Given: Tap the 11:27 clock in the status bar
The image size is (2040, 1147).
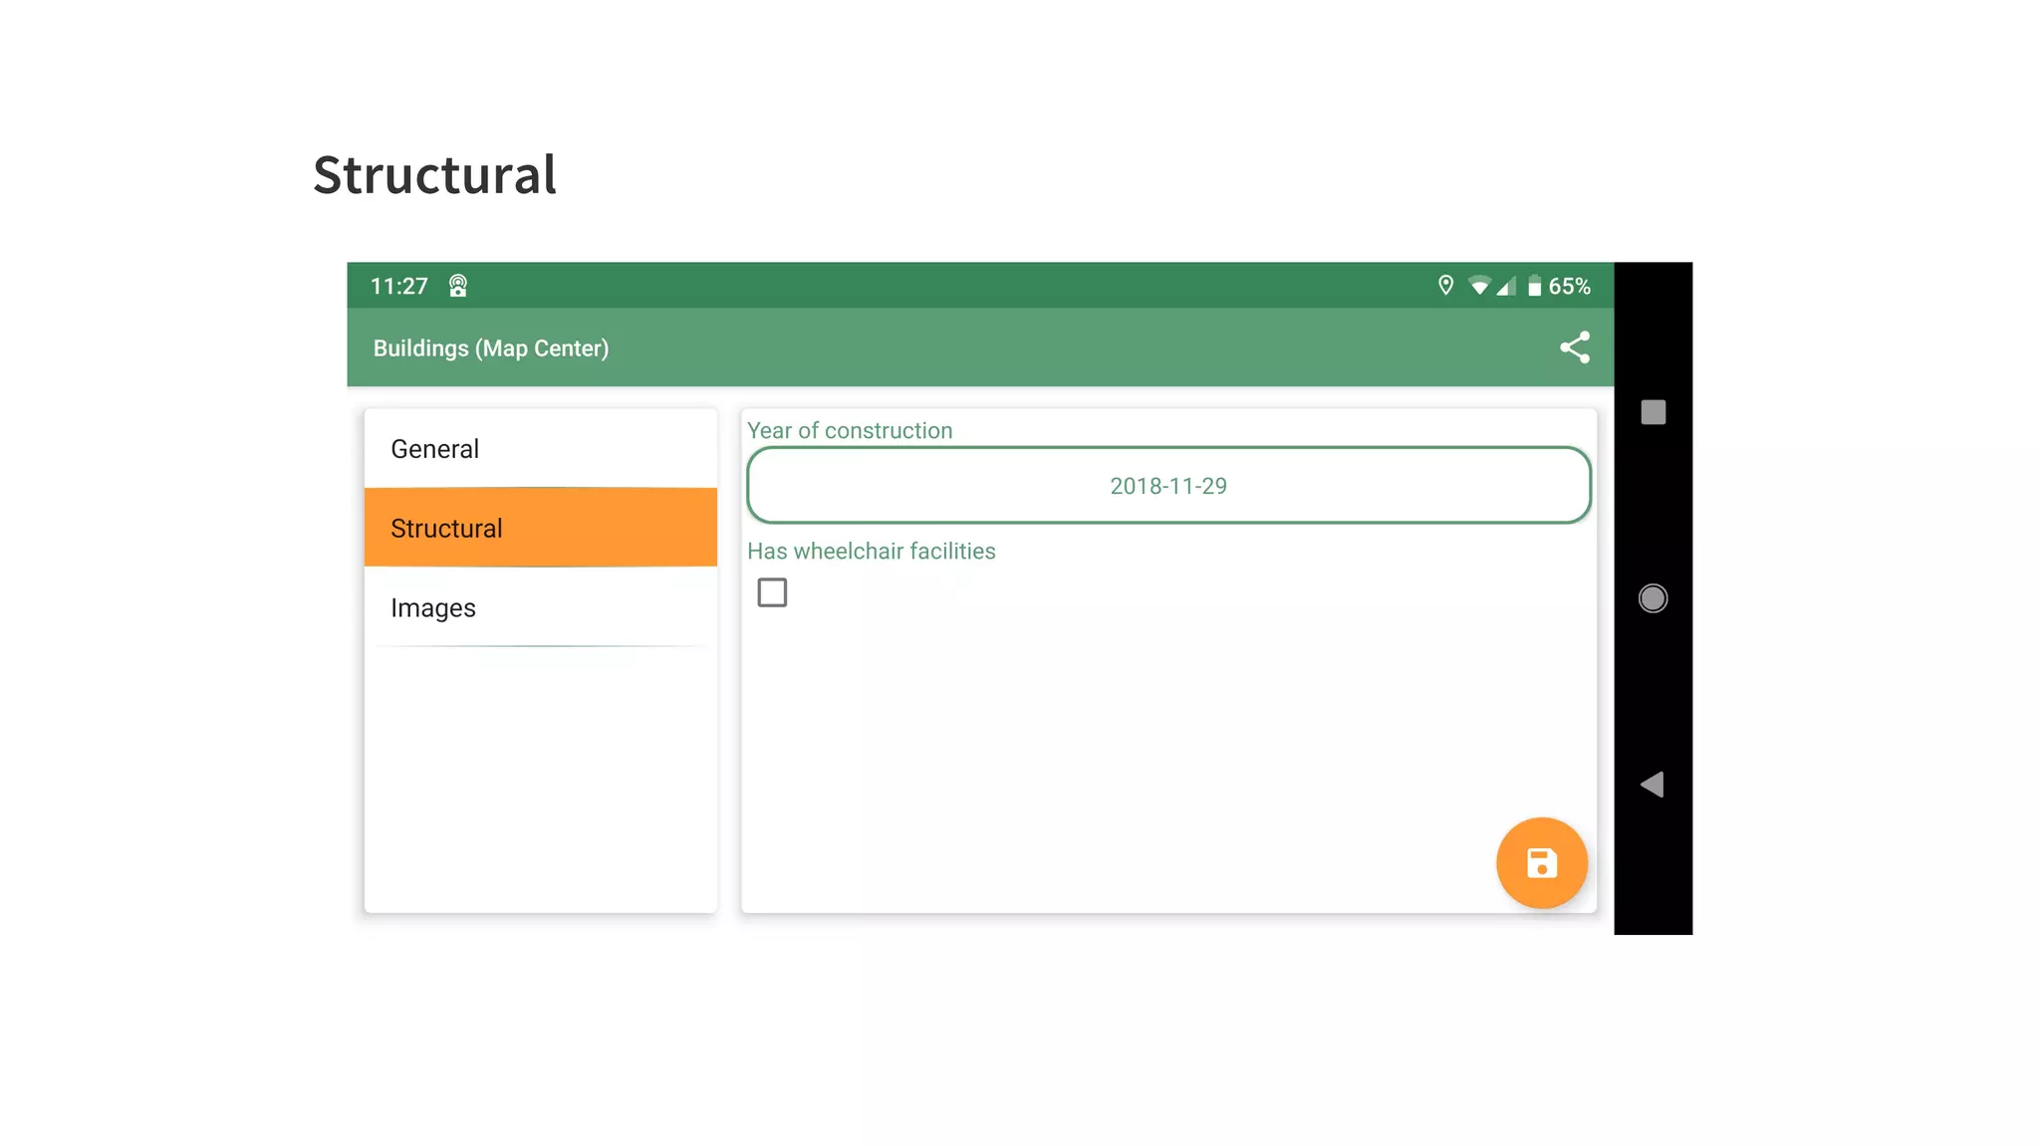Looking at the screenshot, I should pyautogui.click(x=398, y=287).
